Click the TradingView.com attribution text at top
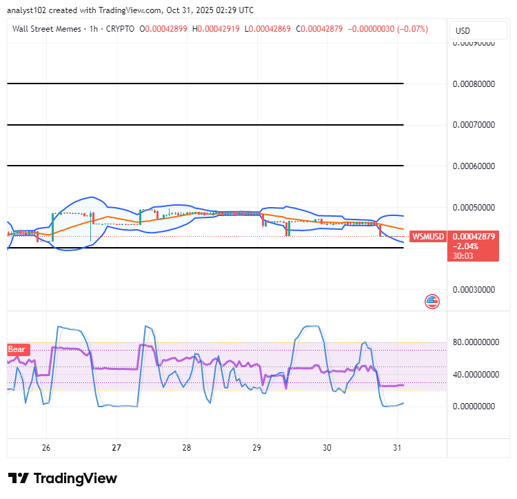Viewport: 517px width, 499px height. tap(130, 10)
